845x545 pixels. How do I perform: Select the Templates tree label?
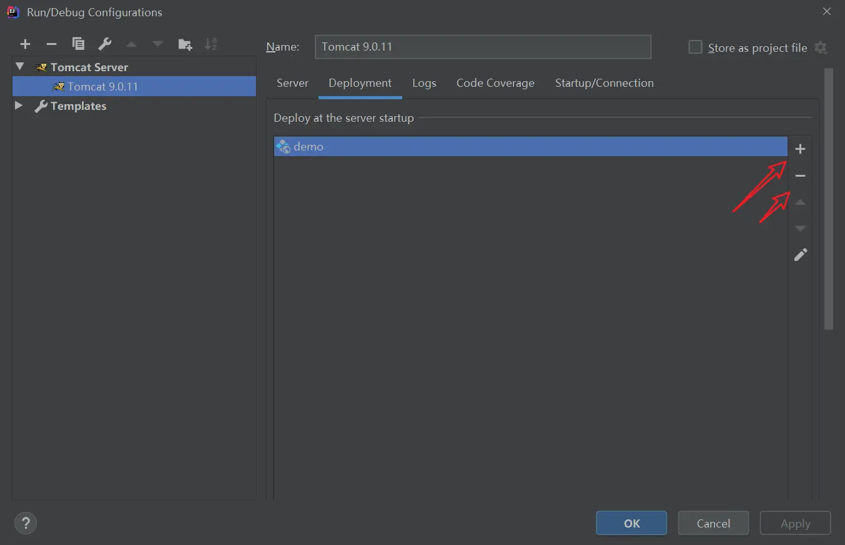pos(78,106)
